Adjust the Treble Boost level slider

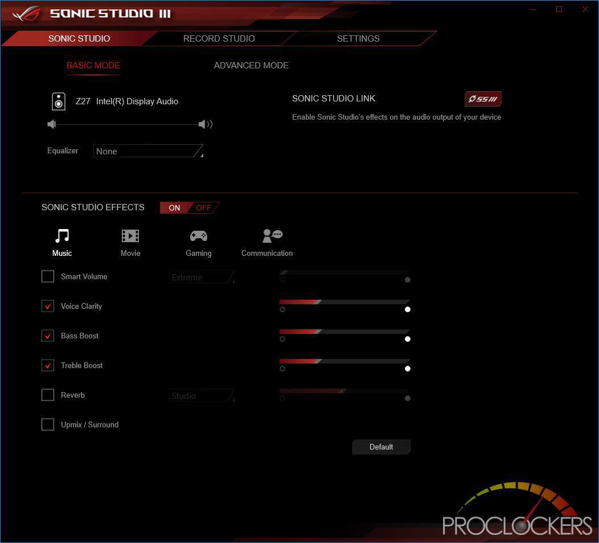(344, 361)
